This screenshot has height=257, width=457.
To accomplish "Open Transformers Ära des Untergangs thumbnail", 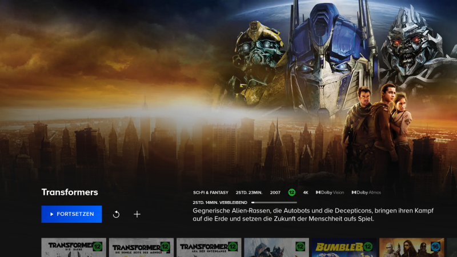I will click(x=209, y=248).
